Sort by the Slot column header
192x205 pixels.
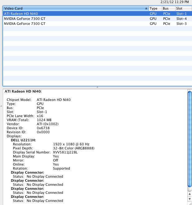(x=184, y=8)
